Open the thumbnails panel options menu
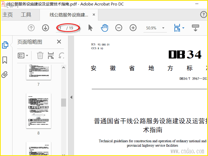 [23, 55]
